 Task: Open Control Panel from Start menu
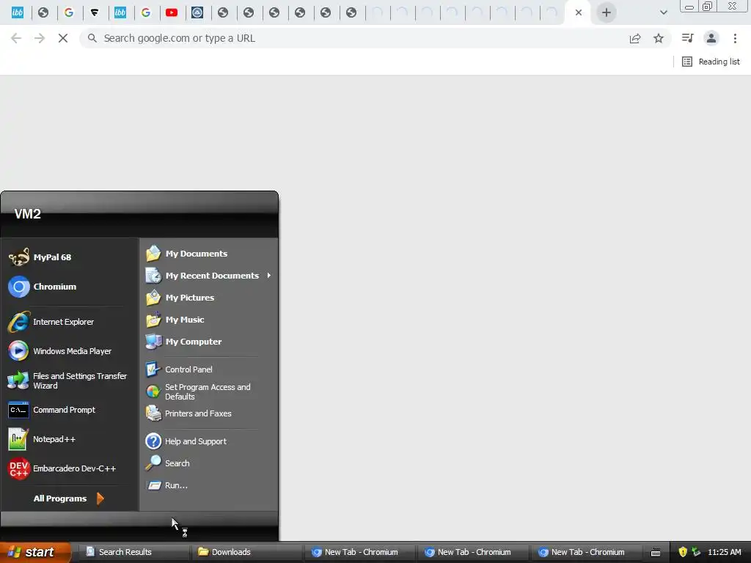click(x=208, y=369)
